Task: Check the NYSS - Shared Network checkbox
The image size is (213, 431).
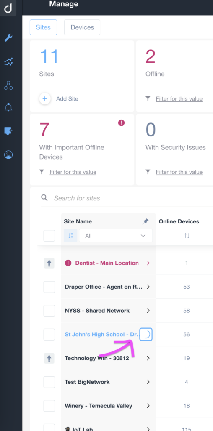Action: (49, 311)
